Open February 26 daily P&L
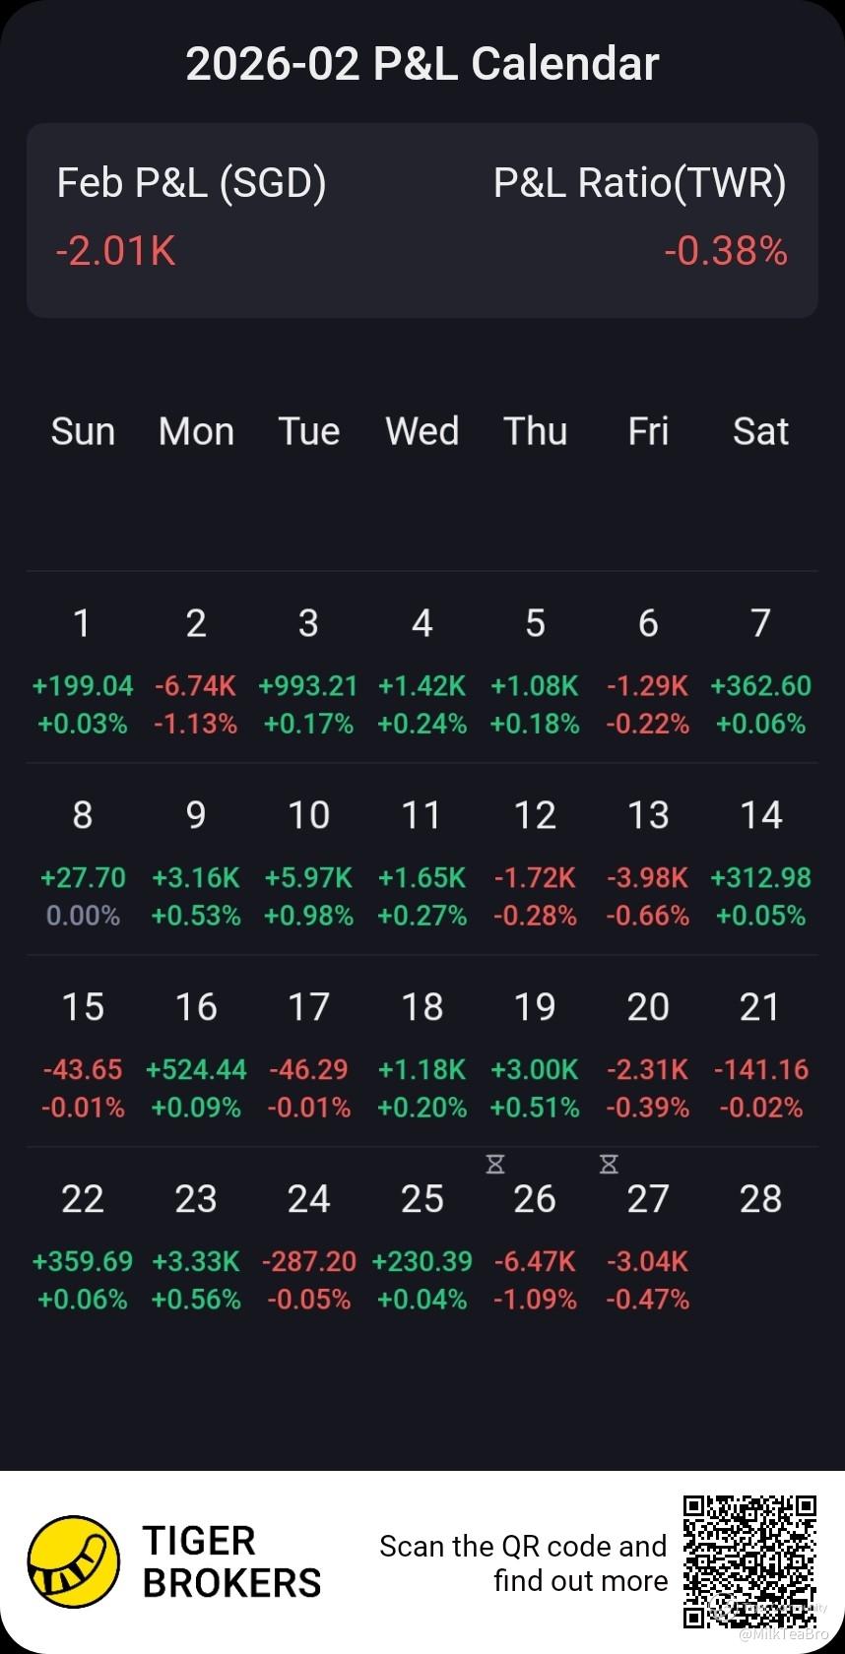 535,1245
